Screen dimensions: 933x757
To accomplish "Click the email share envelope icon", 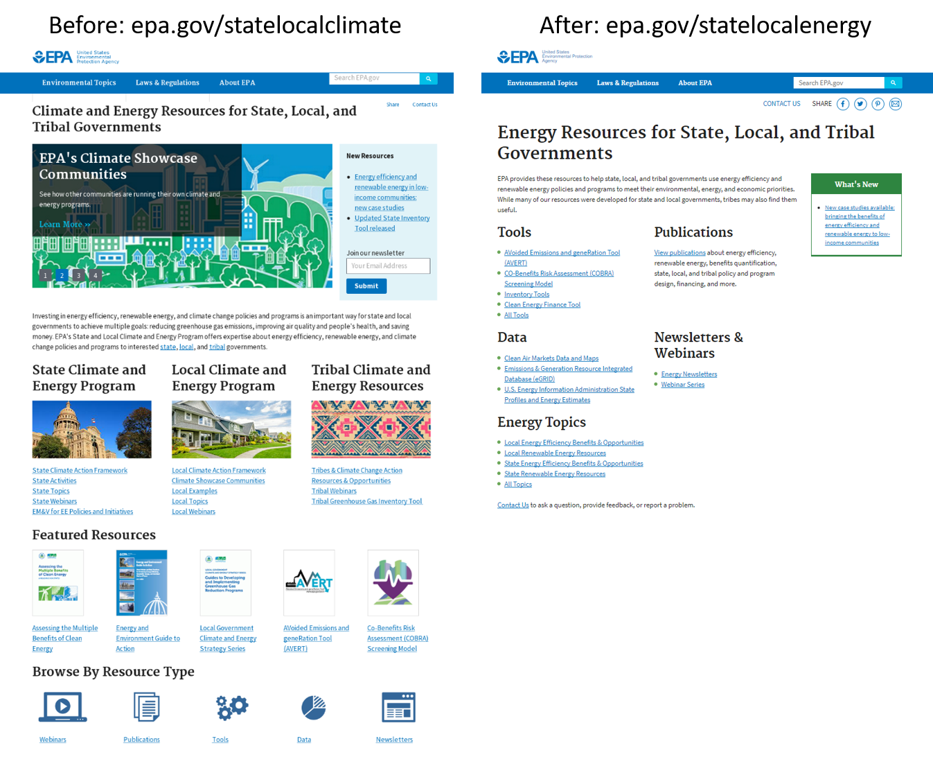I will (x=896, y=104).
